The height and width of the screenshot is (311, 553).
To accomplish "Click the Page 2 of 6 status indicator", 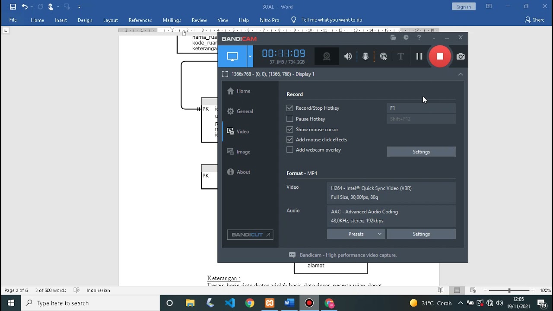I will click(16, 290).
